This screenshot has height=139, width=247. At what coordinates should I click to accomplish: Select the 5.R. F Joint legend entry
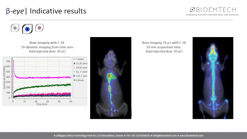click(81, 76)
